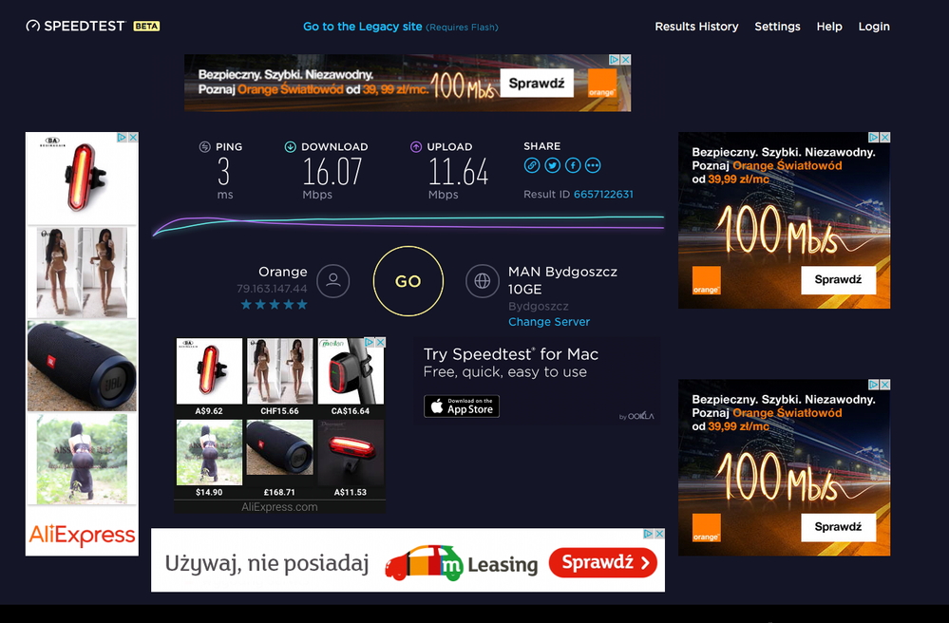Click the BETA badge

pyautogui.click(x=146, y=26)
